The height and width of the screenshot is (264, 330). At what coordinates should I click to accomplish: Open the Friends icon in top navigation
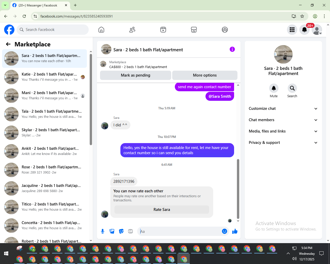132,30
